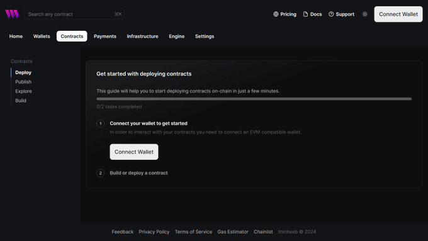This screenshot has width=428, height=241.
Task: Open the Engine tab
Action: click(177, 36)
